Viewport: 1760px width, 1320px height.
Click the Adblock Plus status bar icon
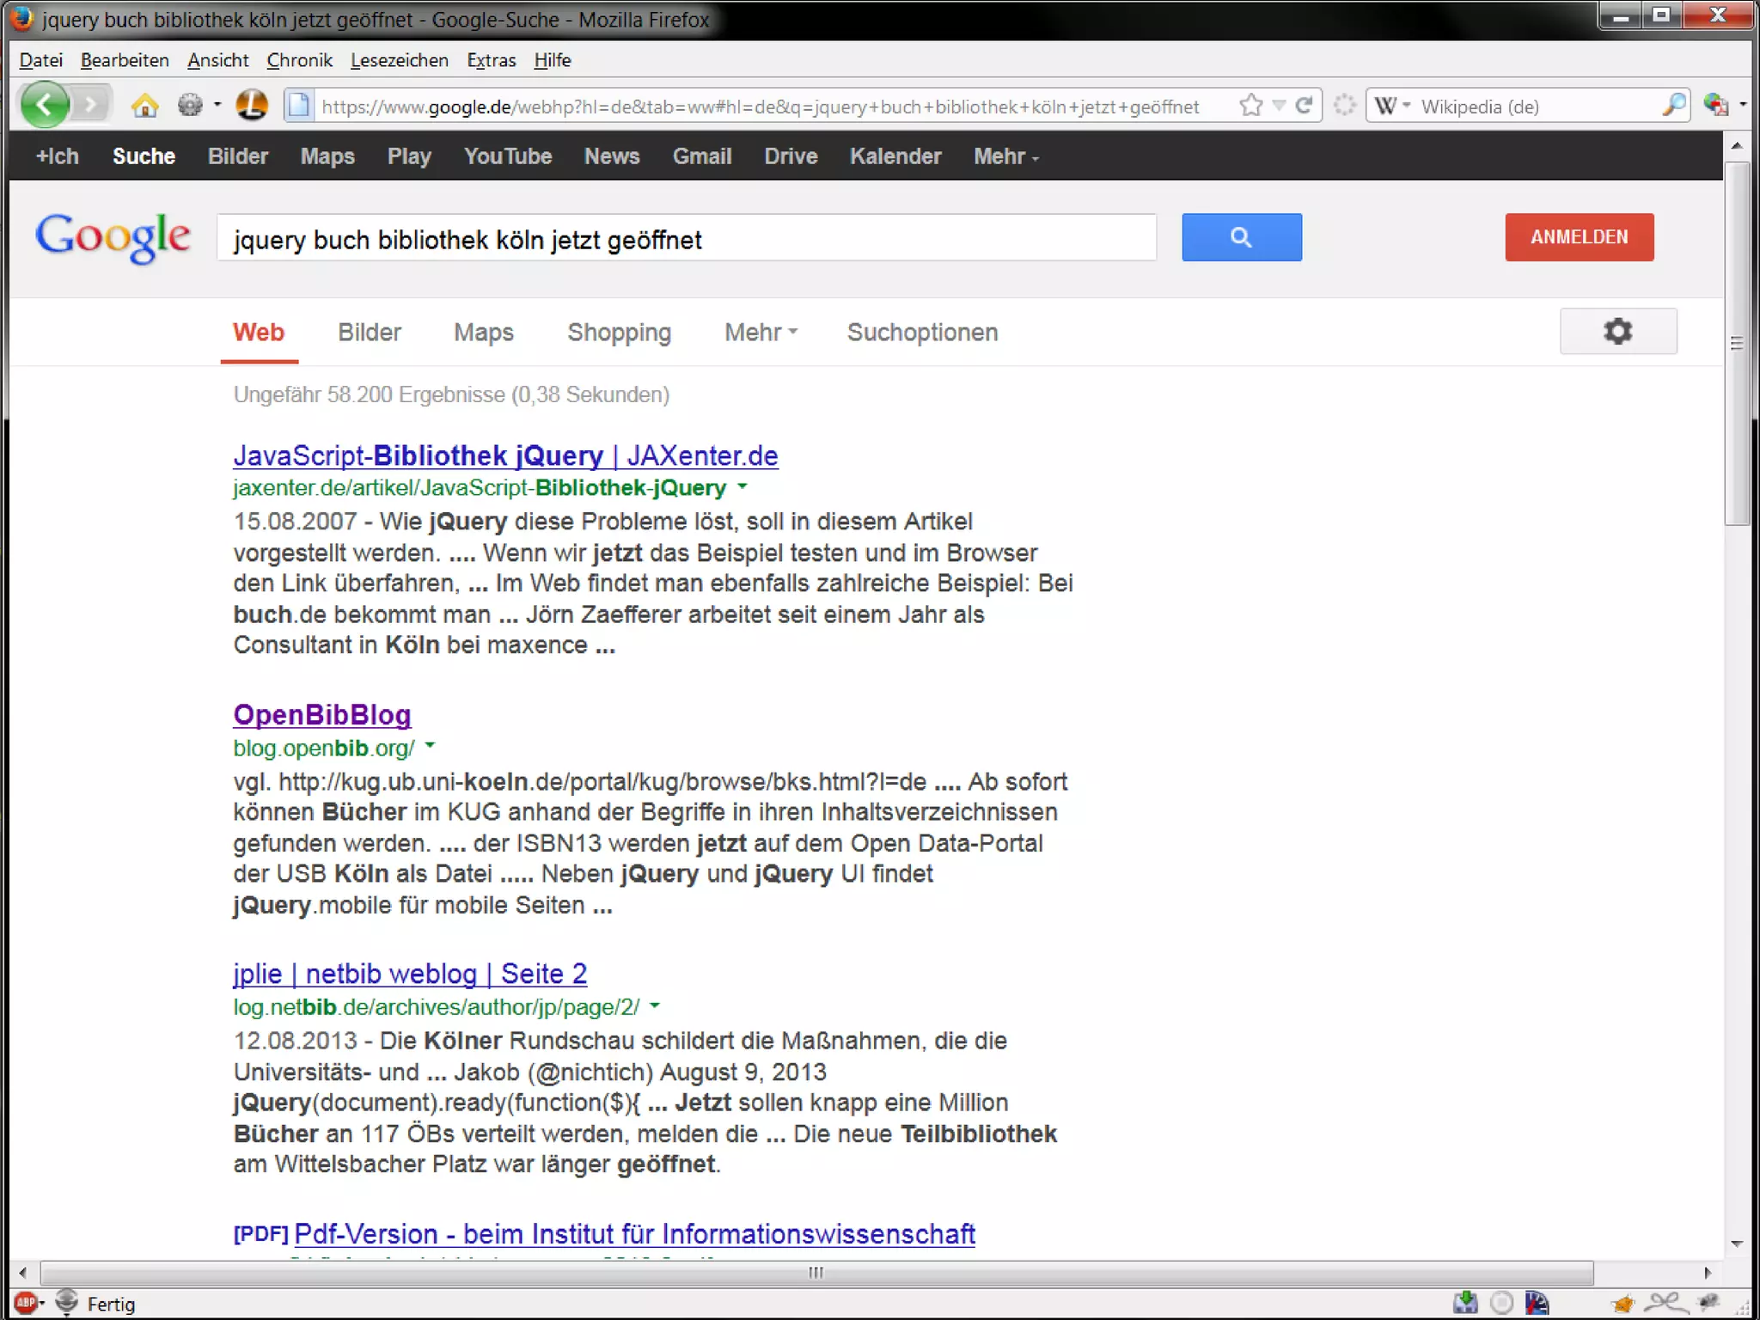(x=26, y=1303)
